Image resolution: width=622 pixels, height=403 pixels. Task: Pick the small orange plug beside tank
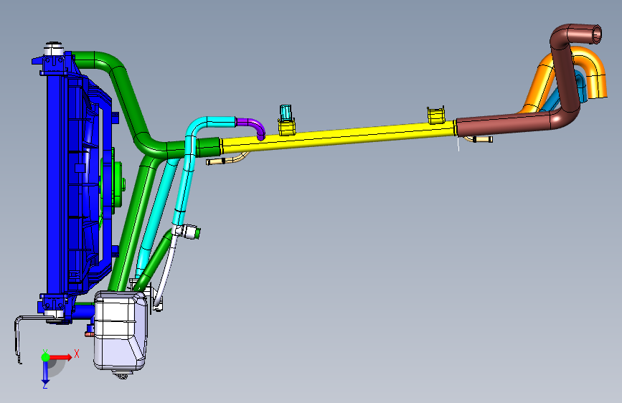(90, 334)
